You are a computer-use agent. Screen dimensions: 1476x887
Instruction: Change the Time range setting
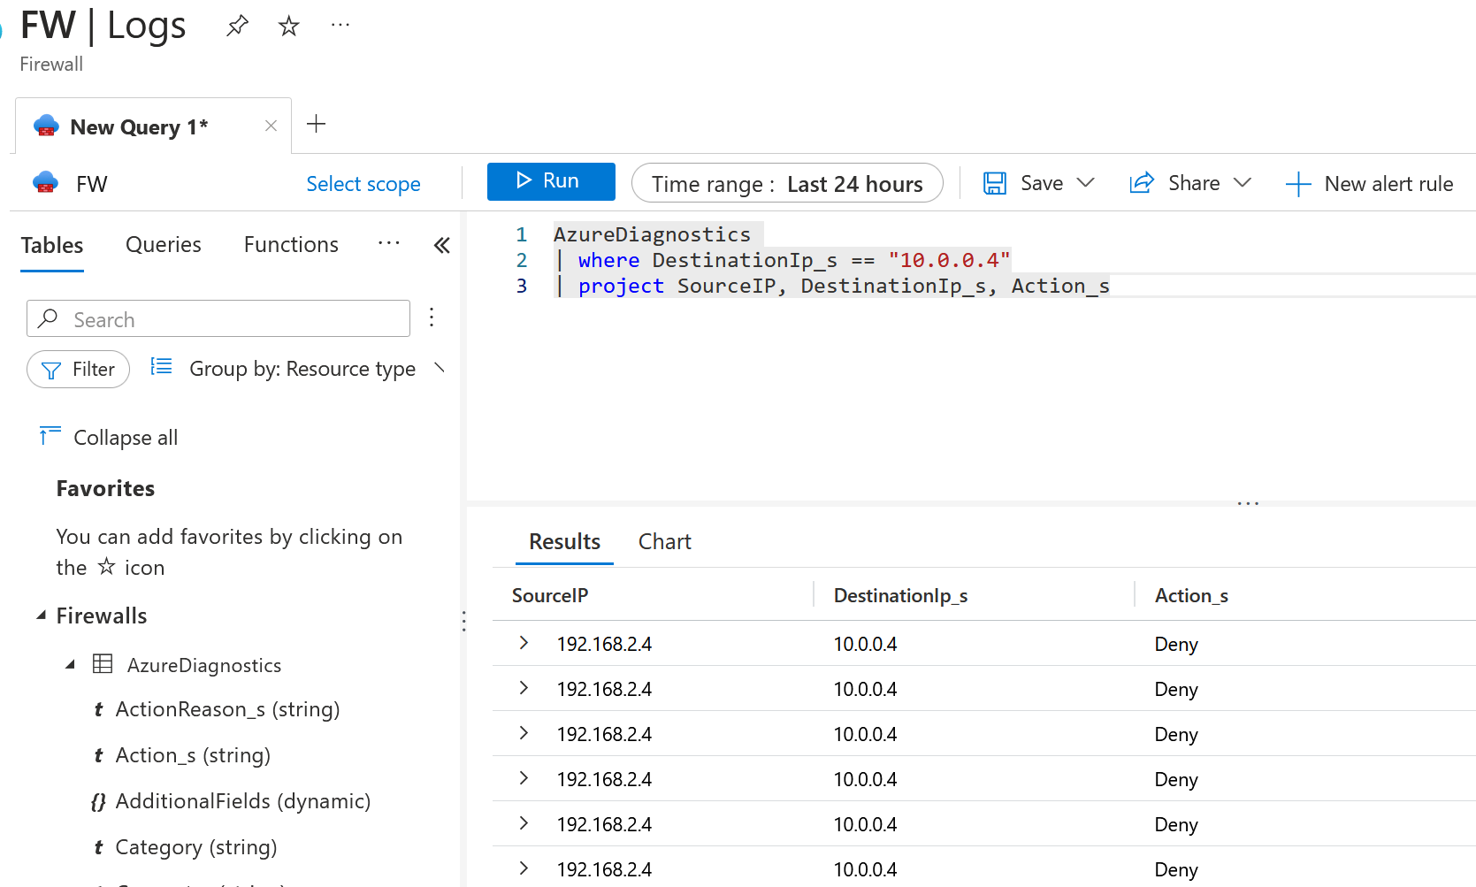(x=787, y=183)
